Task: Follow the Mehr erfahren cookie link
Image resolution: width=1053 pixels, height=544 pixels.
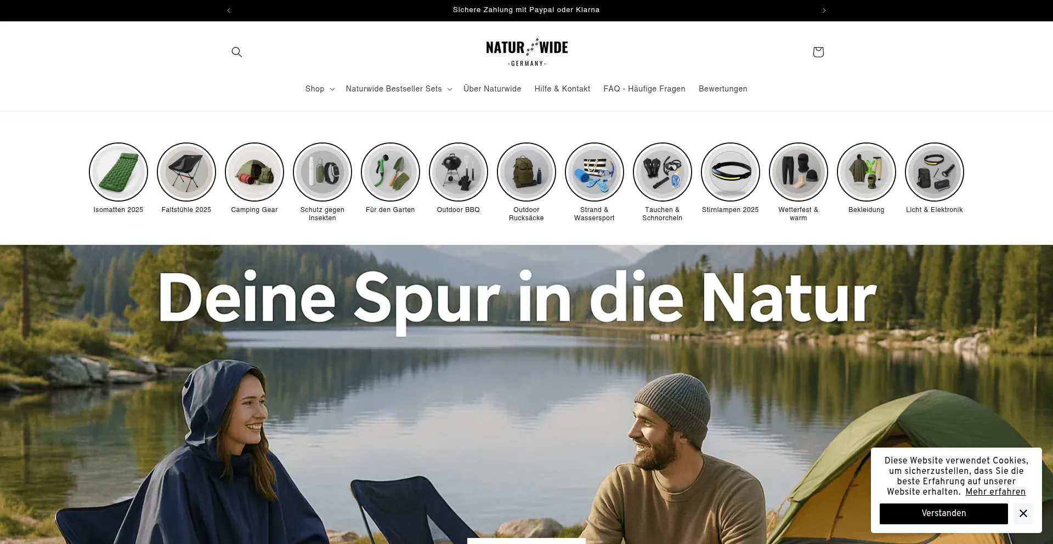Action: (x=995, y=492)
